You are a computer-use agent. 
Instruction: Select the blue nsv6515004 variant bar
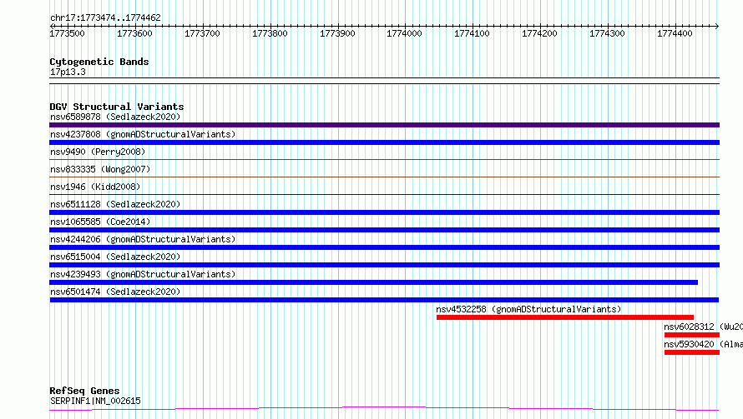coord(384,265)
